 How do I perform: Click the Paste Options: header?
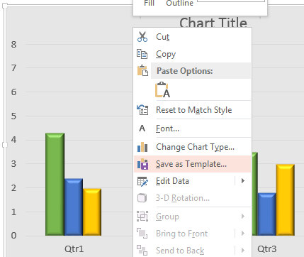pos(201,71)
